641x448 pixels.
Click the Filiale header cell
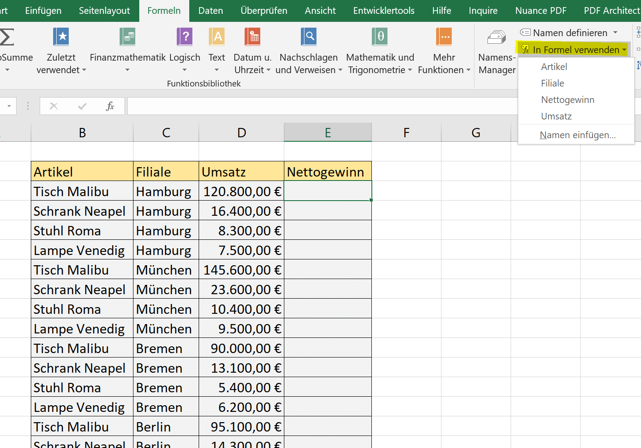pos(166,171)
